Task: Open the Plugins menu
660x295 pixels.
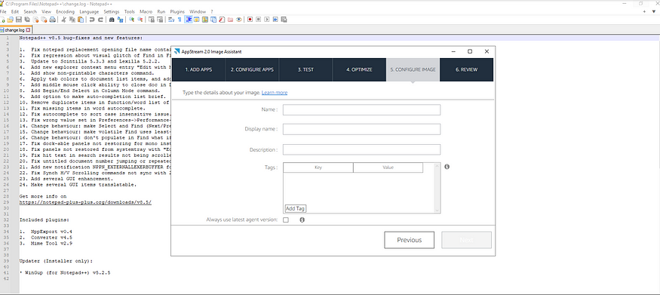Action: tap(177, 12)
